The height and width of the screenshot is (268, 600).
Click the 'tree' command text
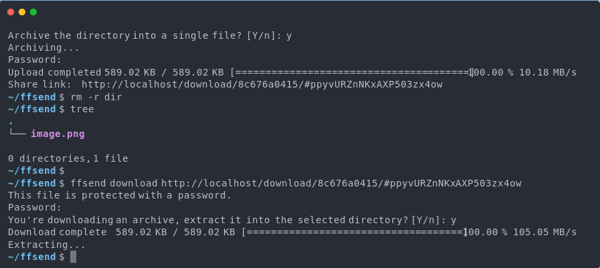pos(82,110)
